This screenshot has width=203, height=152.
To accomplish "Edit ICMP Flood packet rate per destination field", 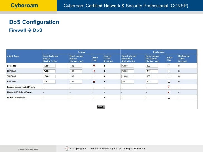I will point(127,82).
